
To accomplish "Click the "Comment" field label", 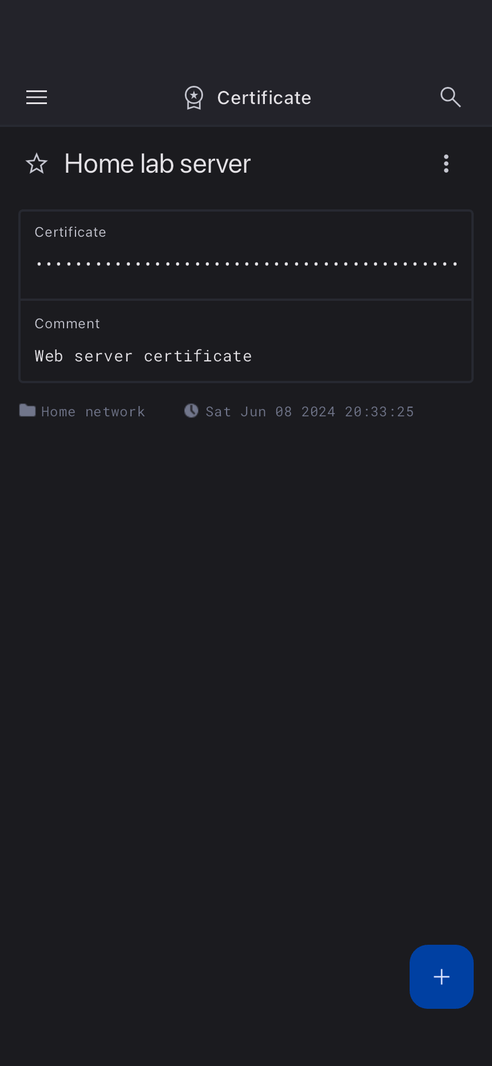I will [x=68, y=324].
